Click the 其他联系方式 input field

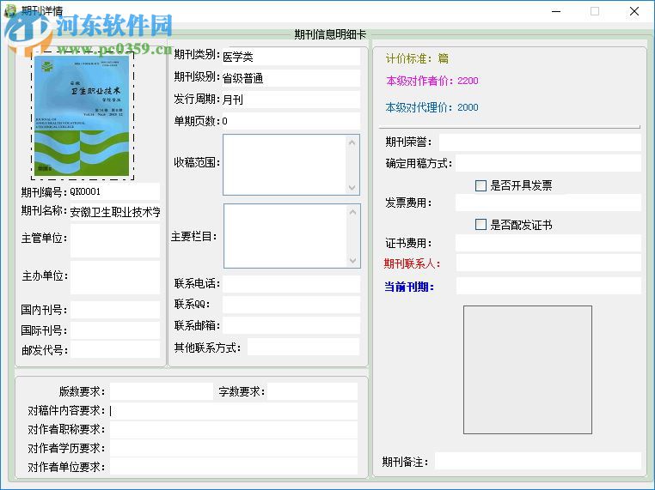click(x=303, y=347)
